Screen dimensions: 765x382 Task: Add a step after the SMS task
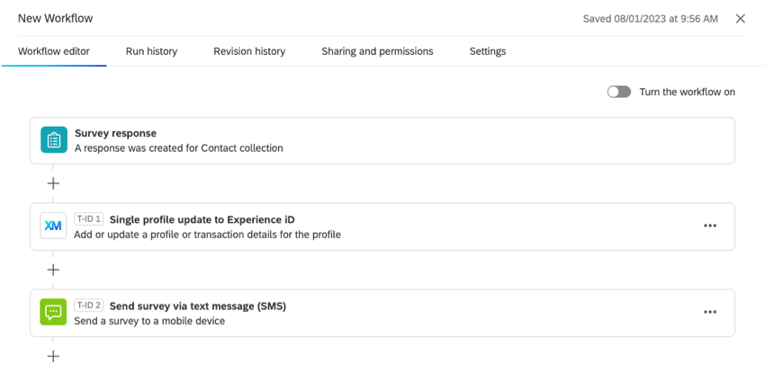[53, 356]
